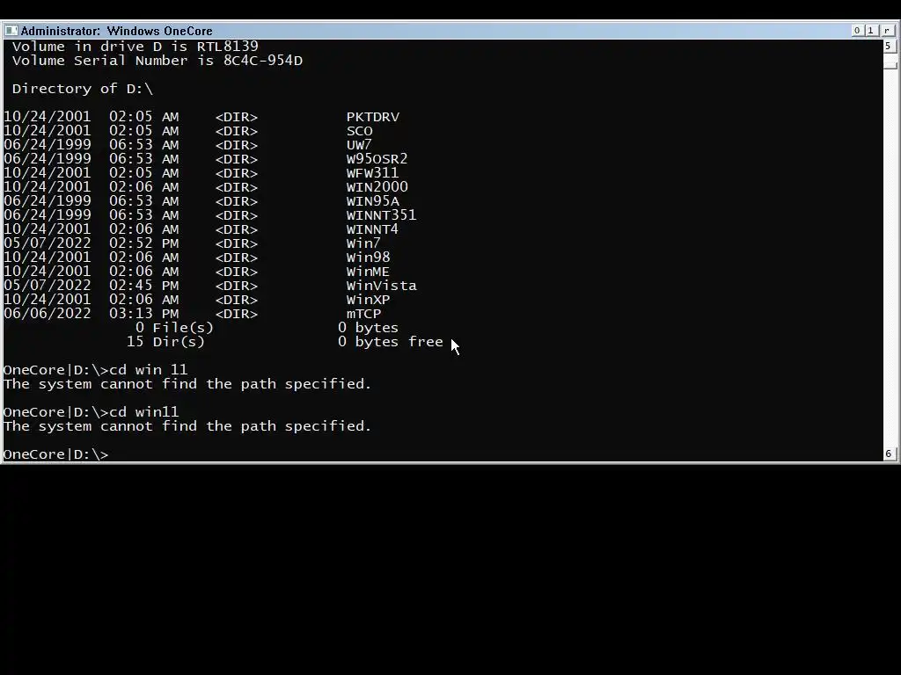901x675 pixels.
Task: Click the second 'cannot find the path' error
Action: click(x=187, y=426)
